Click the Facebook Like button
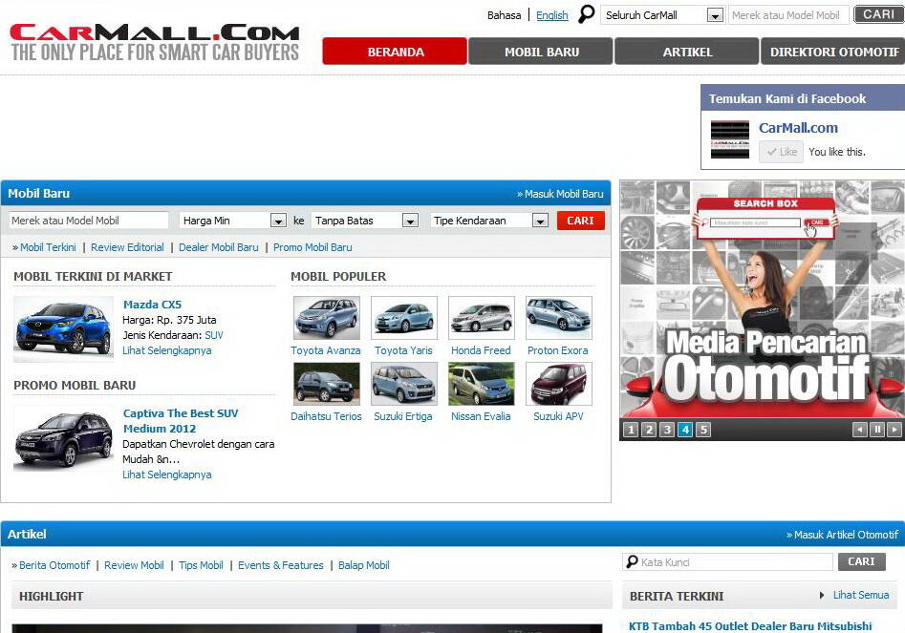Viewport: 905px width, 633px height. [x=781, y=152]
